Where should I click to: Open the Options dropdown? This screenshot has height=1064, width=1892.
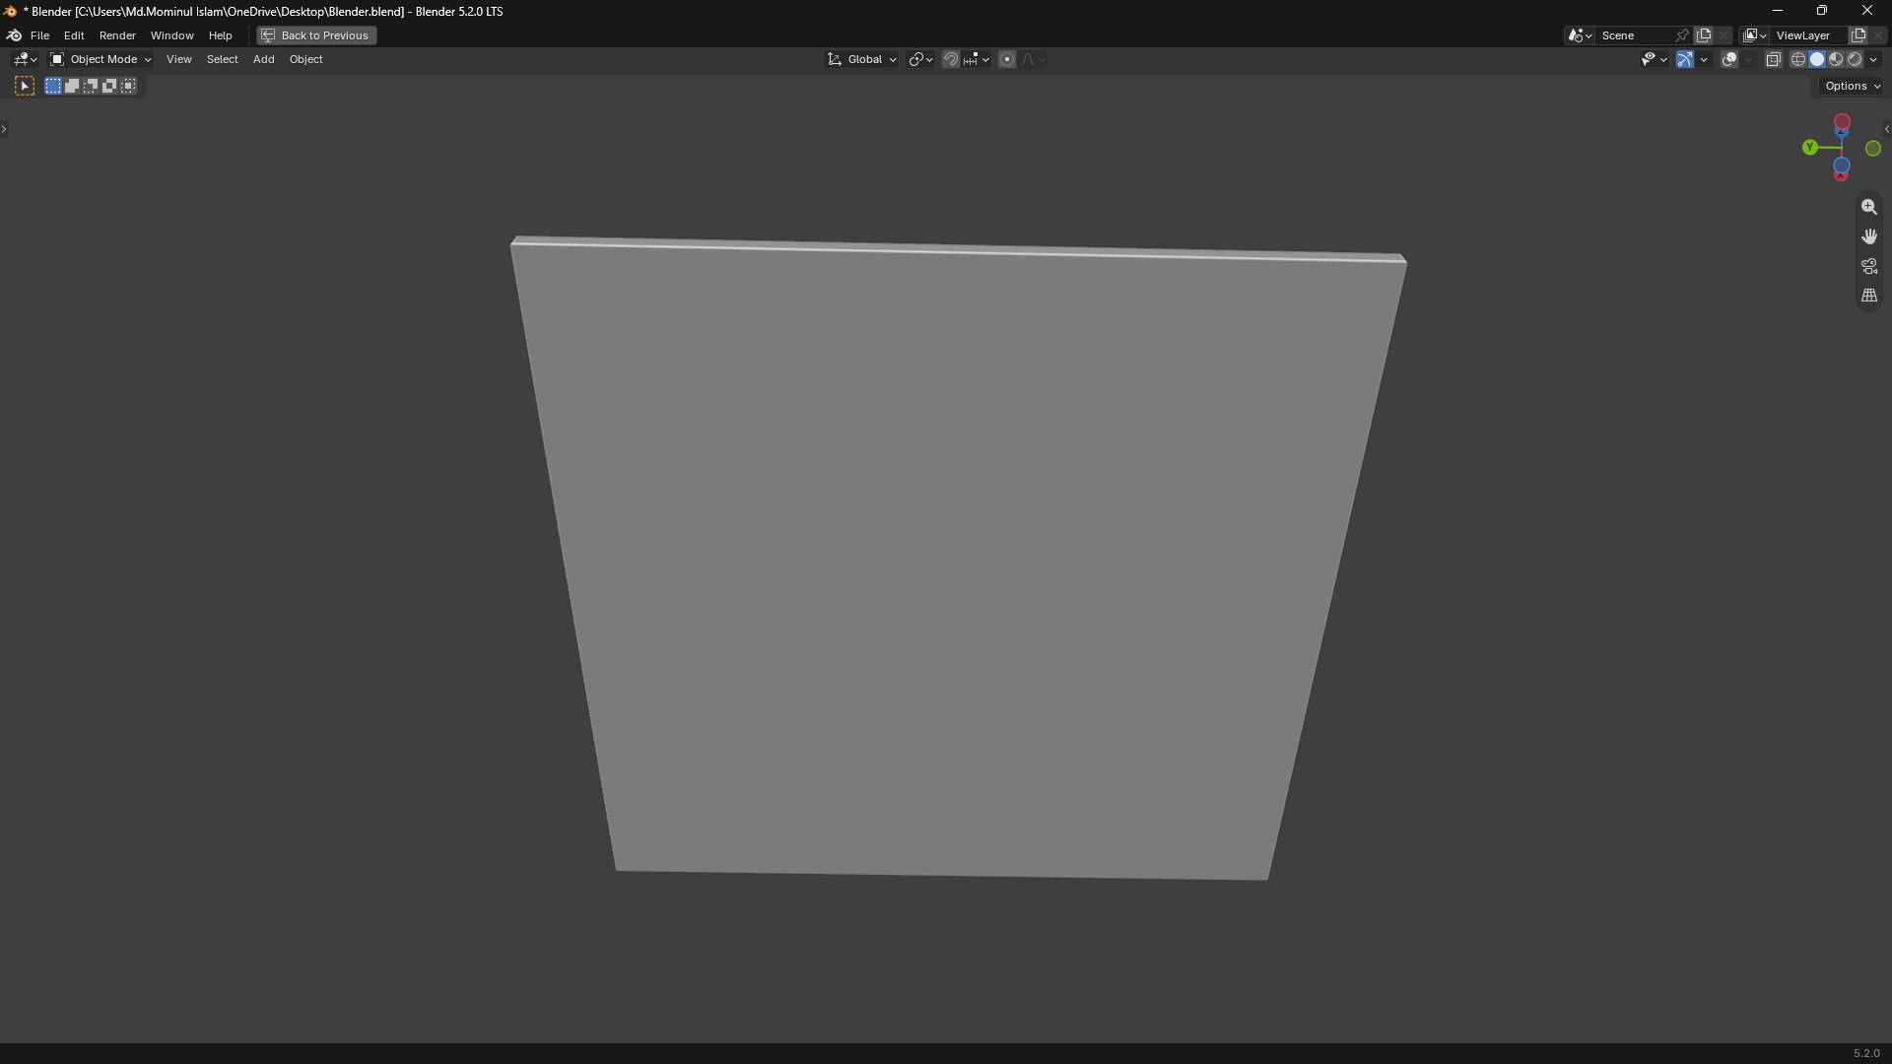point(1853,87)
